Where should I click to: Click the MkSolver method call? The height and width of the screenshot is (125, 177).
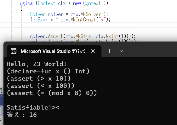(x=91, y=14)
